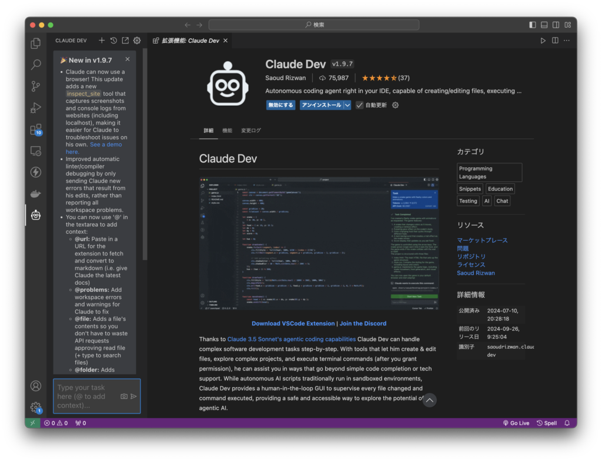The height and width of the screenshot is (461, 602).
Task: Select the Snippets category tag
Action: point(470,189)
